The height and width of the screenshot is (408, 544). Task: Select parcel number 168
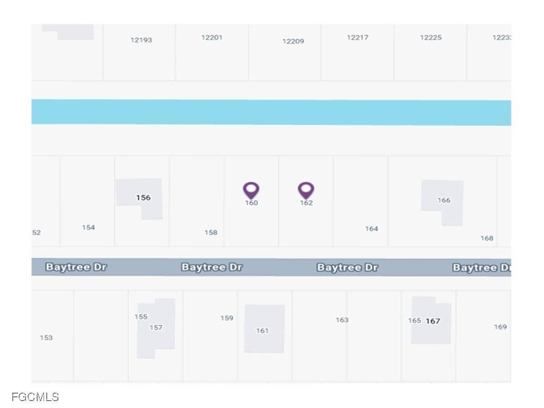(487, 238)
